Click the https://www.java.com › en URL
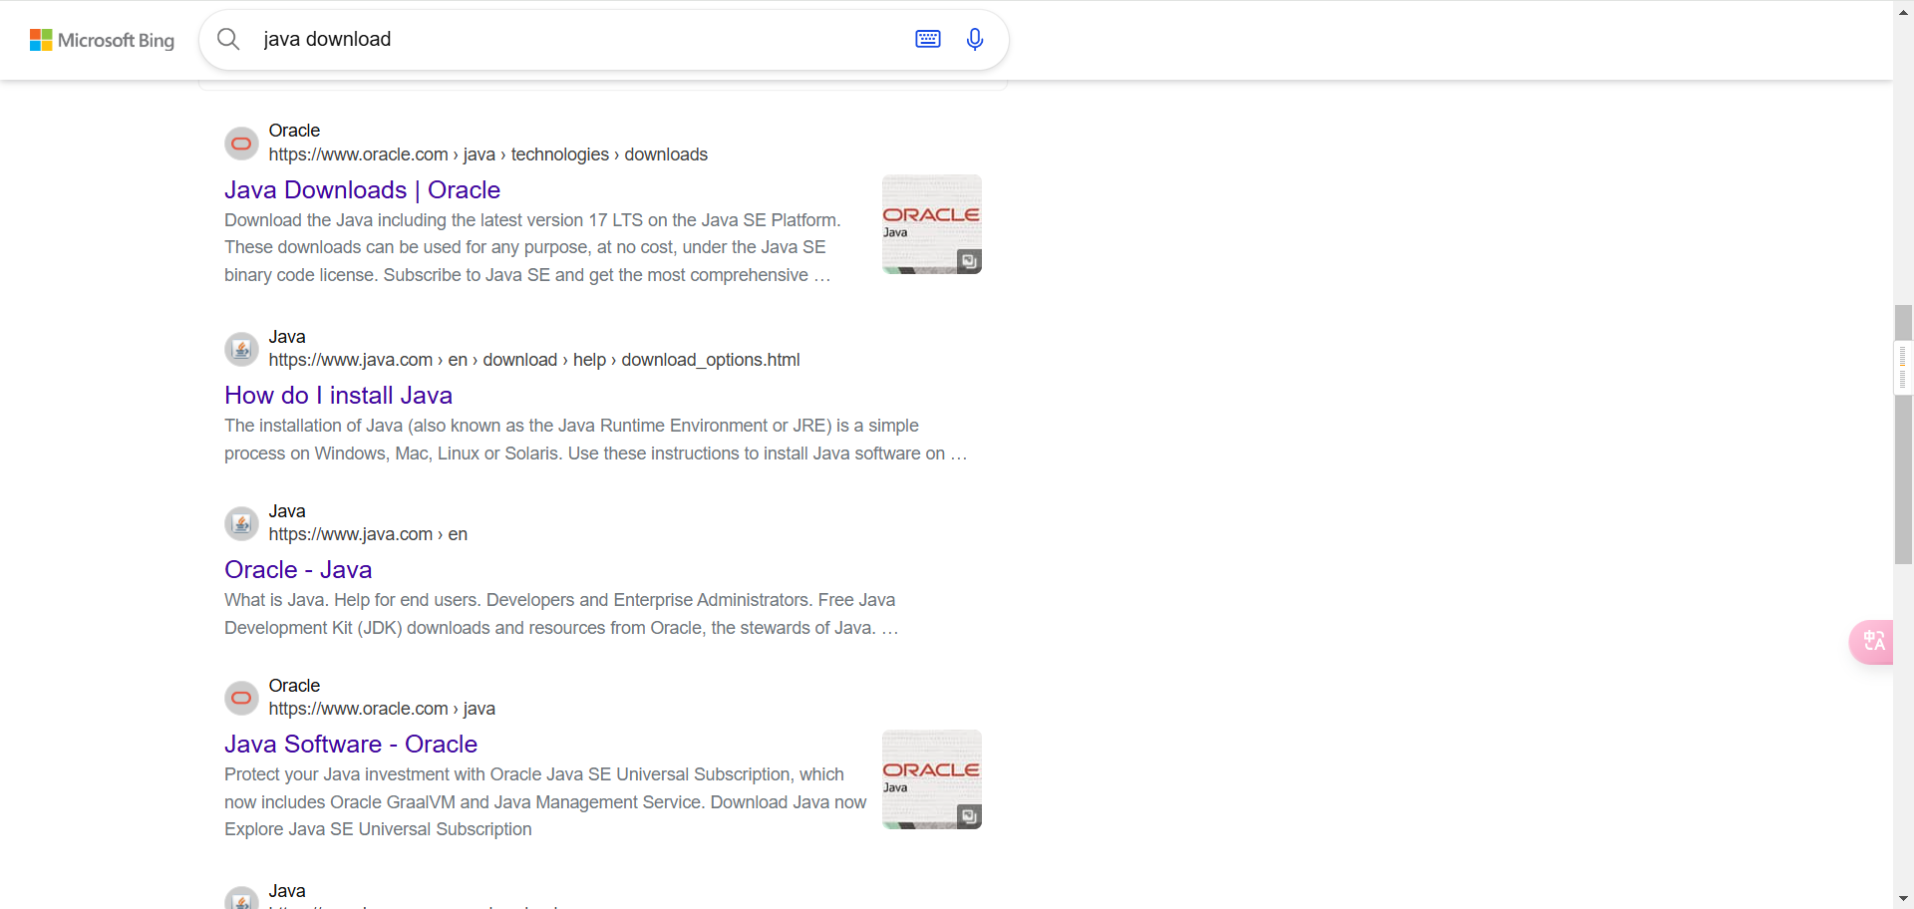 coord(368,534)
